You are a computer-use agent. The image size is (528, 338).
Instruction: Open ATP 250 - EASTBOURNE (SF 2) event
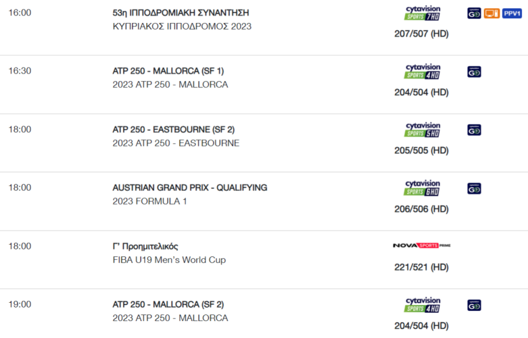click(174, 130)
